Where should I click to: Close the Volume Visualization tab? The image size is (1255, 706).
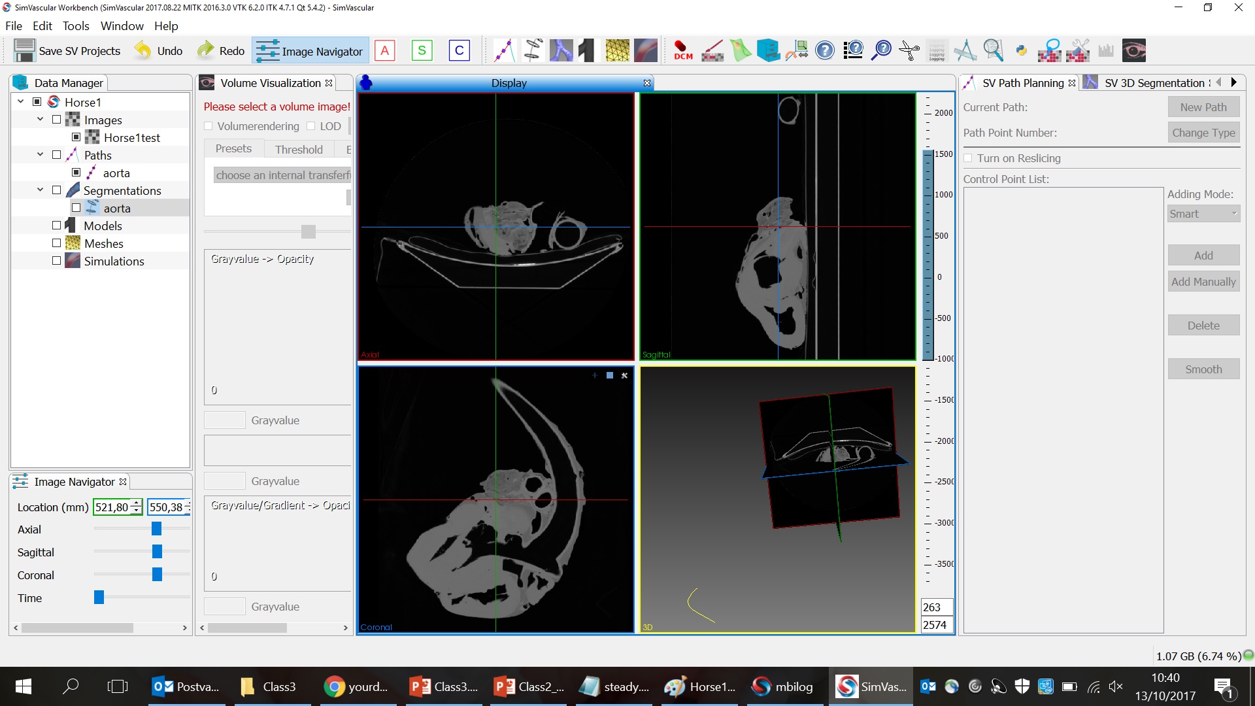329,83
